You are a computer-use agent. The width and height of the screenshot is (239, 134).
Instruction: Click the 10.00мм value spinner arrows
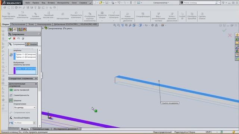34,123
